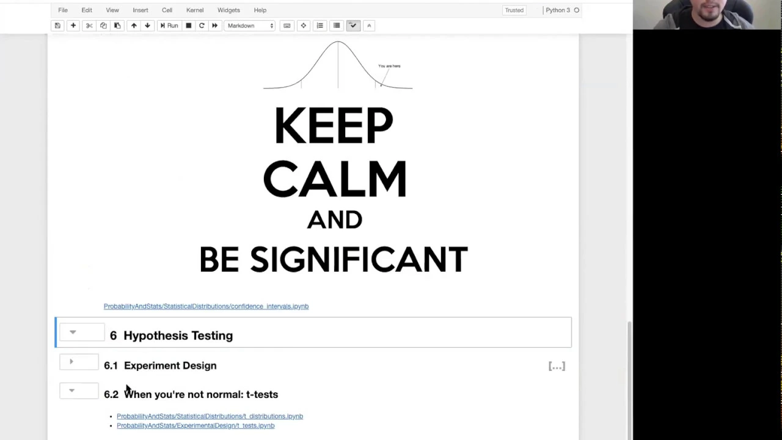Image resolution: width=782 pixels, height=440 pixels.
Task: Open the Cell menu
Action: (x=167, y=10)
